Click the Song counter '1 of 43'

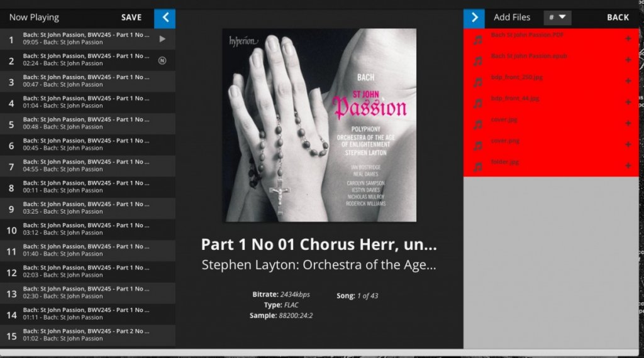(x=367, y=296)
